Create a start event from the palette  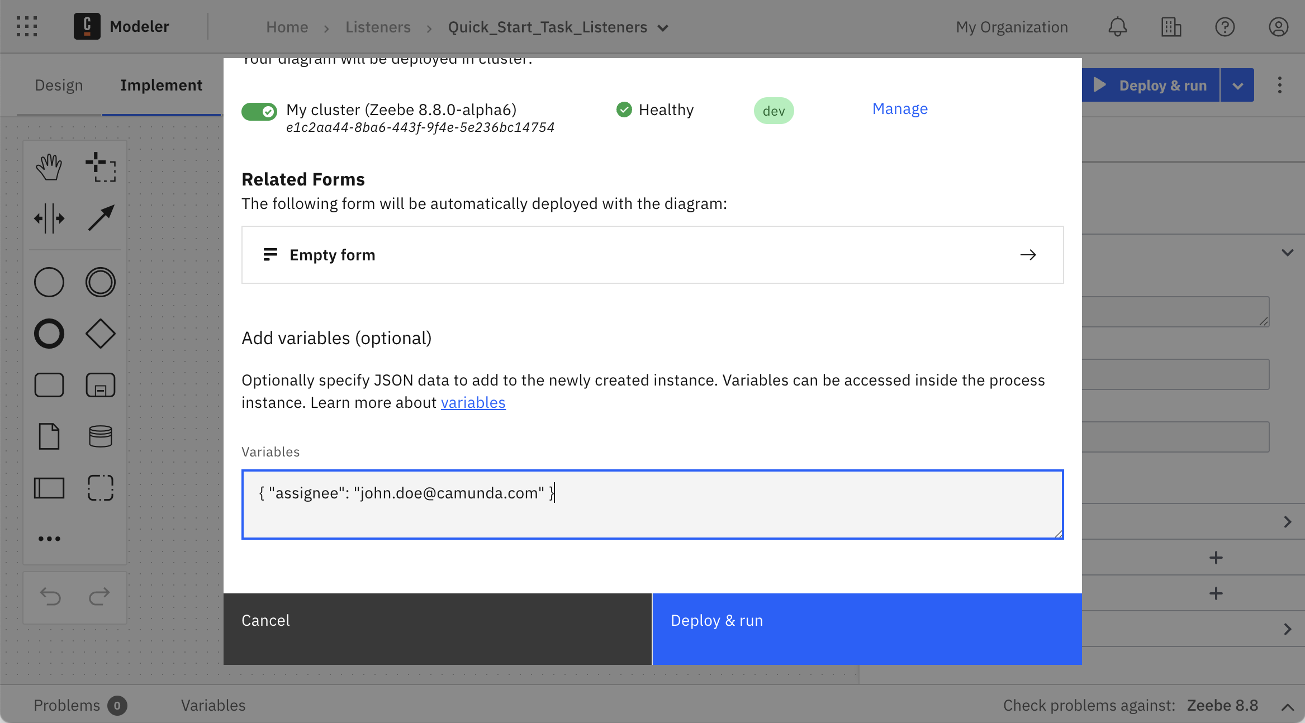(49, 282)
